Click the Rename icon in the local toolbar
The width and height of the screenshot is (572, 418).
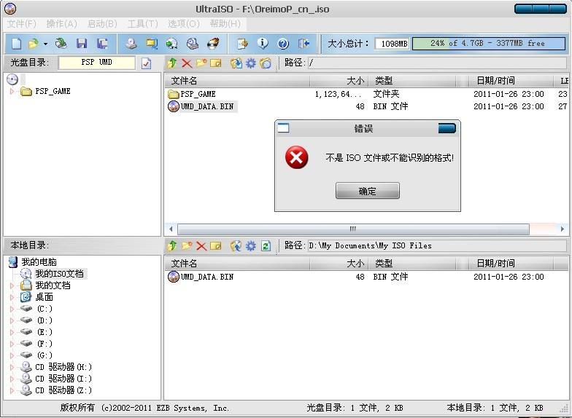point(216,246)
